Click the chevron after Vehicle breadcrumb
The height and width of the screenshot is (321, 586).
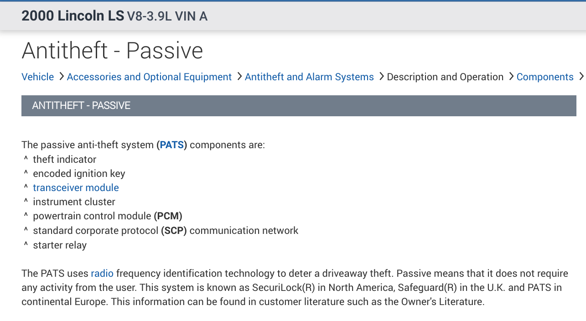(61, 77)
